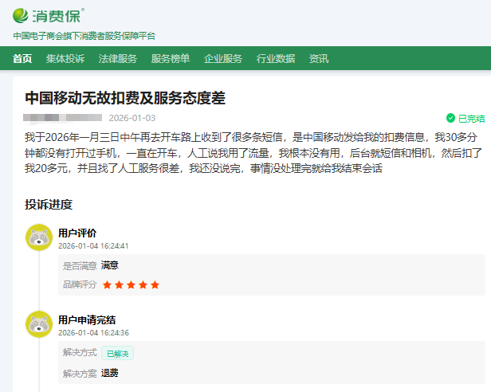Click the 中国电子商会旗下消费者服务保障平台 tagline
The width and height of the screenshot is (491, 392).
[x=84, y=36]
